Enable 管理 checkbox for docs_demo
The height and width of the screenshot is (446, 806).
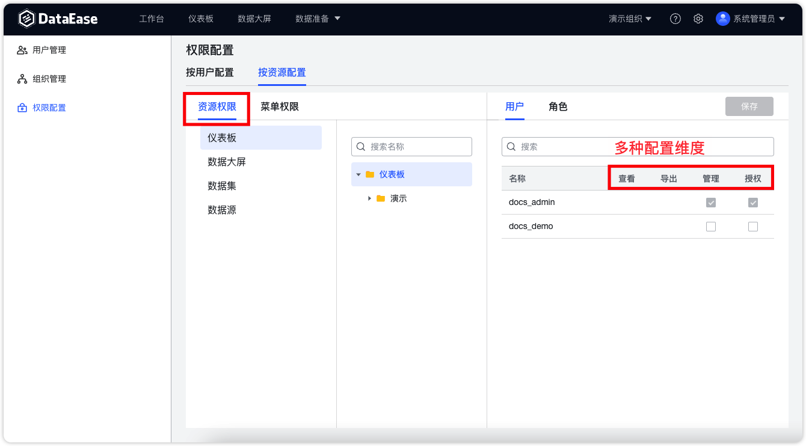tap(711, 227)
